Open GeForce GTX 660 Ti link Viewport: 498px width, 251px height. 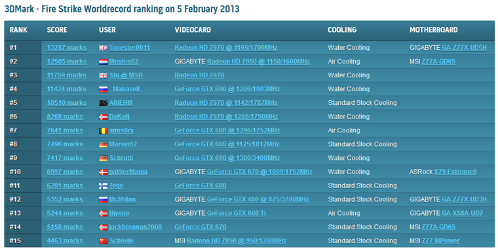click(x=237, y=213)
